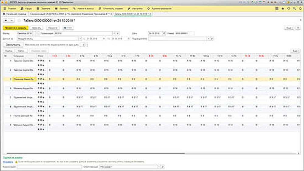Pick end date calendar icon after По

[129, 39]
